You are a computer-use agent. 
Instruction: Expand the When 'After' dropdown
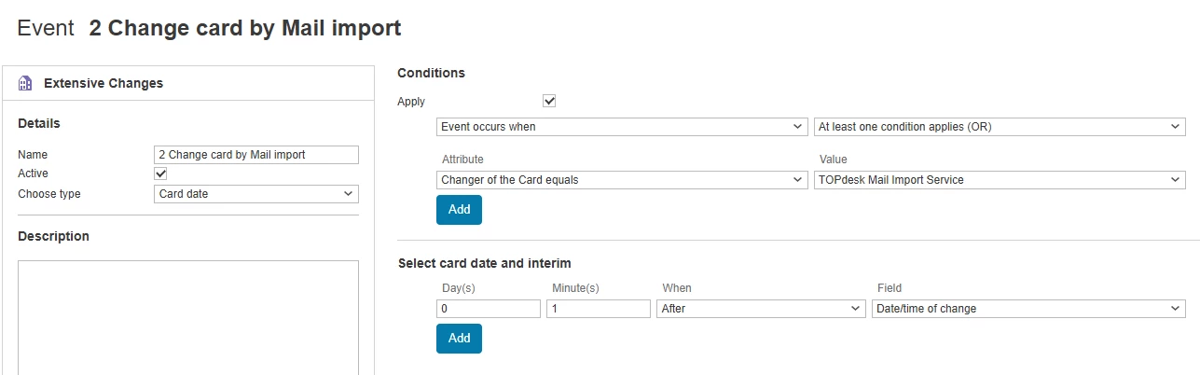(761, 309)
